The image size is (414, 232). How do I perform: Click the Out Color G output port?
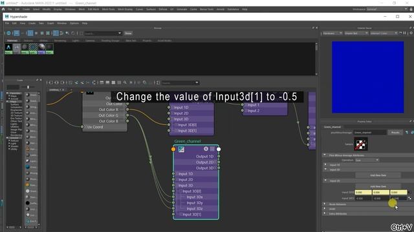(x=127, y=115)
